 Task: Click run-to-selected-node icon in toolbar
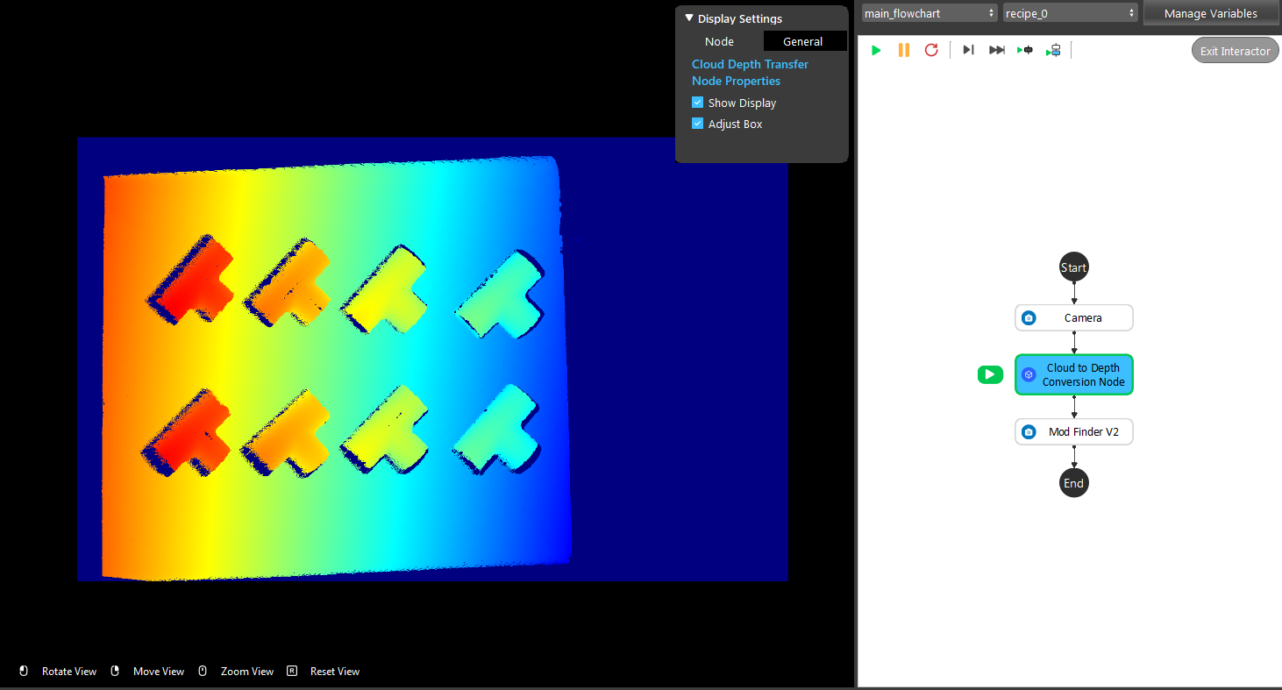[1024, 50]
